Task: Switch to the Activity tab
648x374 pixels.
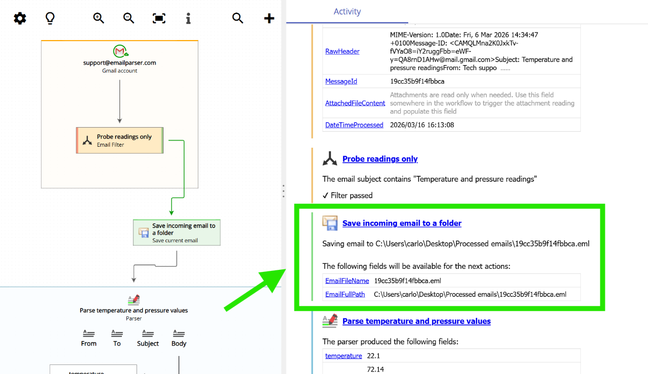Action: click(347, 12)
